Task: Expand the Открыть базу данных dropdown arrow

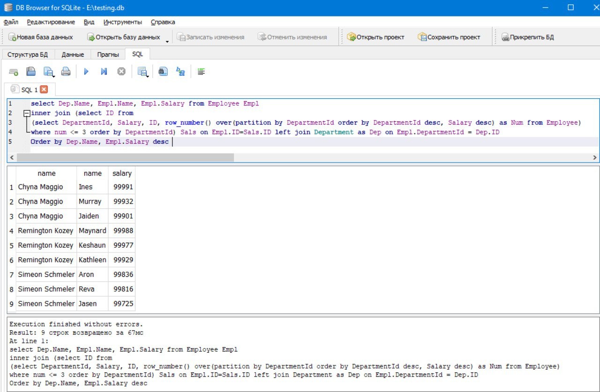Action: point(167,41)
